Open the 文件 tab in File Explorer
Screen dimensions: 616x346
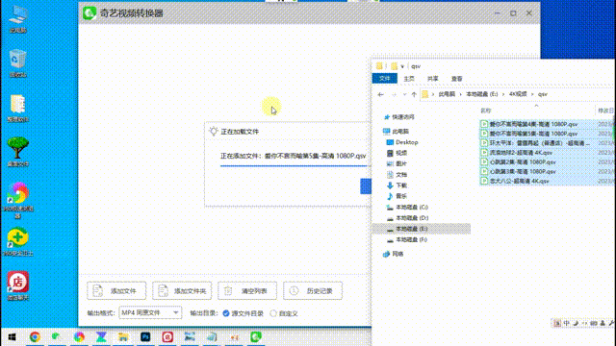[x=385, y=79]
